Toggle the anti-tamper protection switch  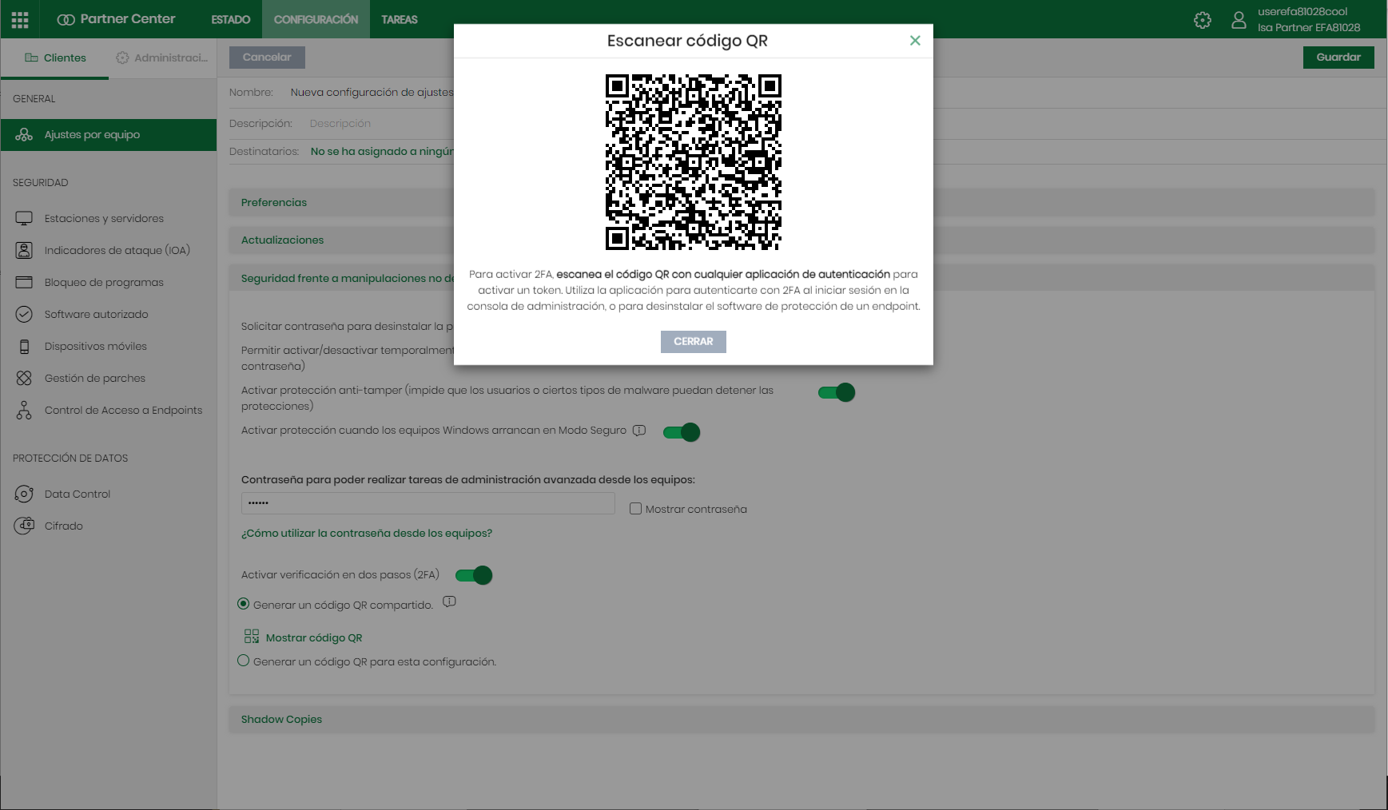pyautogui.click(x=837, y=392)
